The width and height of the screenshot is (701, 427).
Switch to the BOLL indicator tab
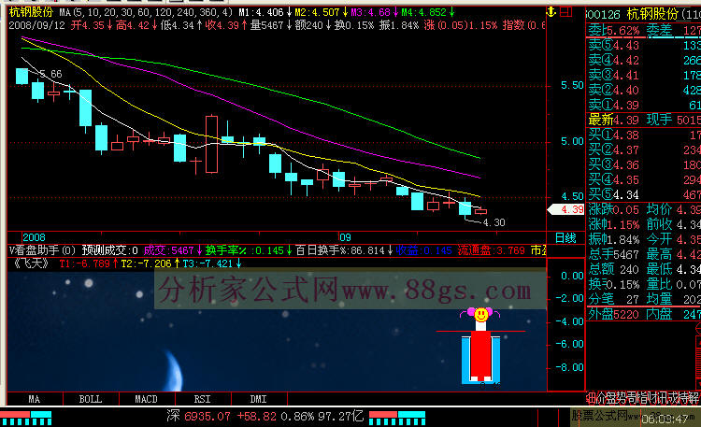tap(91, 399)
